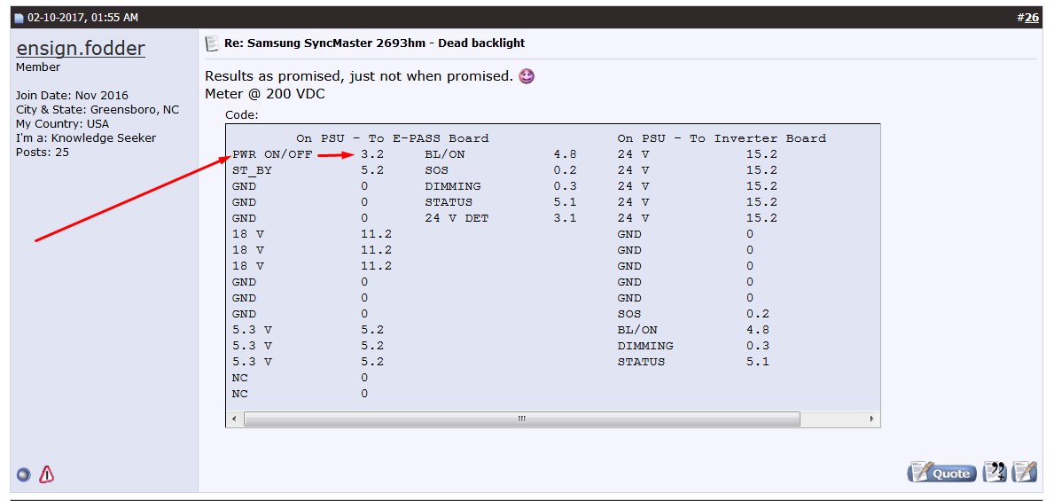Click 'My Country: USA'
The image size is (1054, 501).
pos(63,124)
